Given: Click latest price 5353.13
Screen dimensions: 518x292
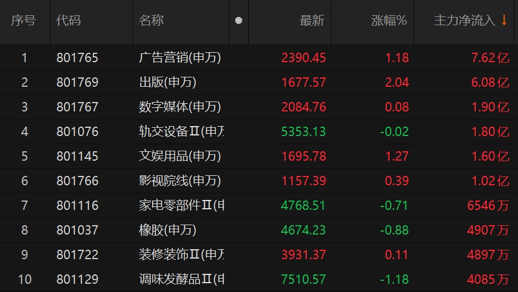Looking at the screenshot, I should point(304,132).
